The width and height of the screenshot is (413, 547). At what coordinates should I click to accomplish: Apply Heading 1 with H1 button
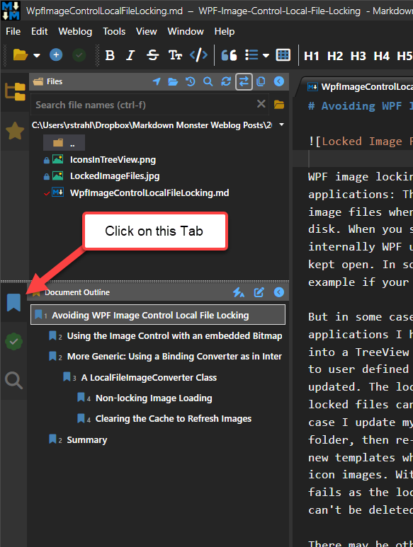click(312, 56)
